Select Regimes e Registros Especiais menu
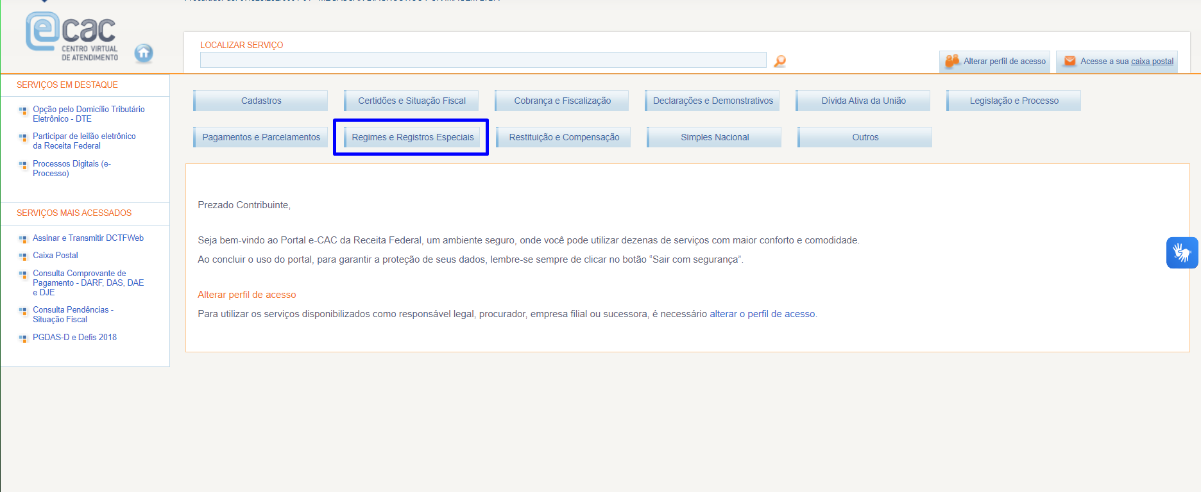 click(412, 137)
